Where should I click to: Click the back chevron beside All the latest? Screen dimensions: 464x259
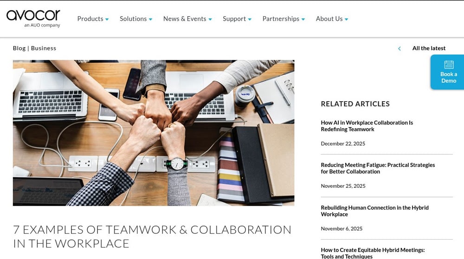pos(399,49)
